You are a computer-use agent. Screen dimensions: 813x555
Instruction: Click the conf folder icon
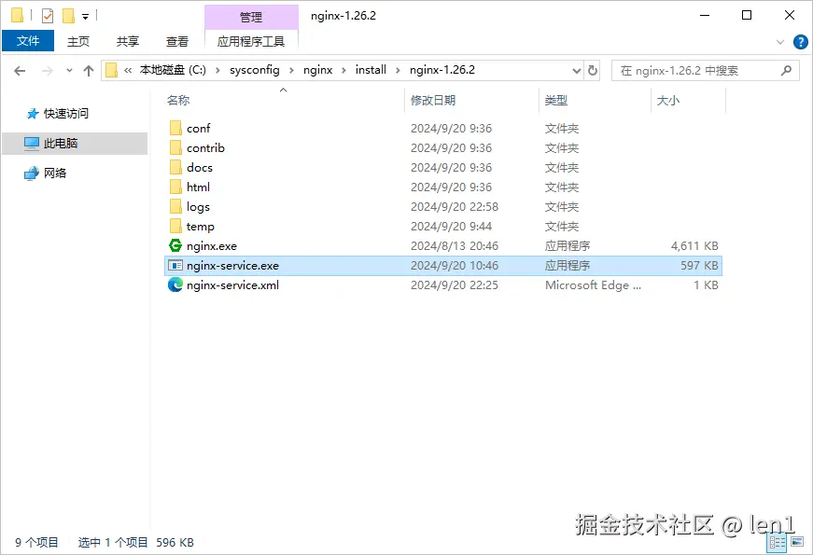coord(175,128)
